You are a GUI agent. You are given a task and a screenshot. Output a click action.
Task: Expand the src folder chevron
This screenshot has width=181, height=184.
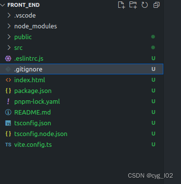tap(9, 47)
